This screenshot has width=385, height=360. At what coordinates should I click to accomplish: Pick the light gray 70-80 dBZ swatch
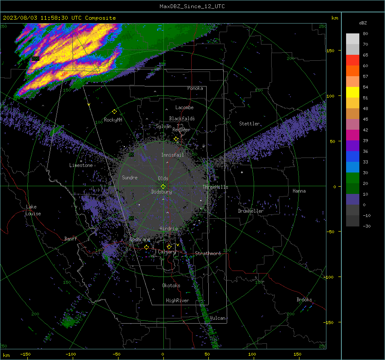click(352, 39)
